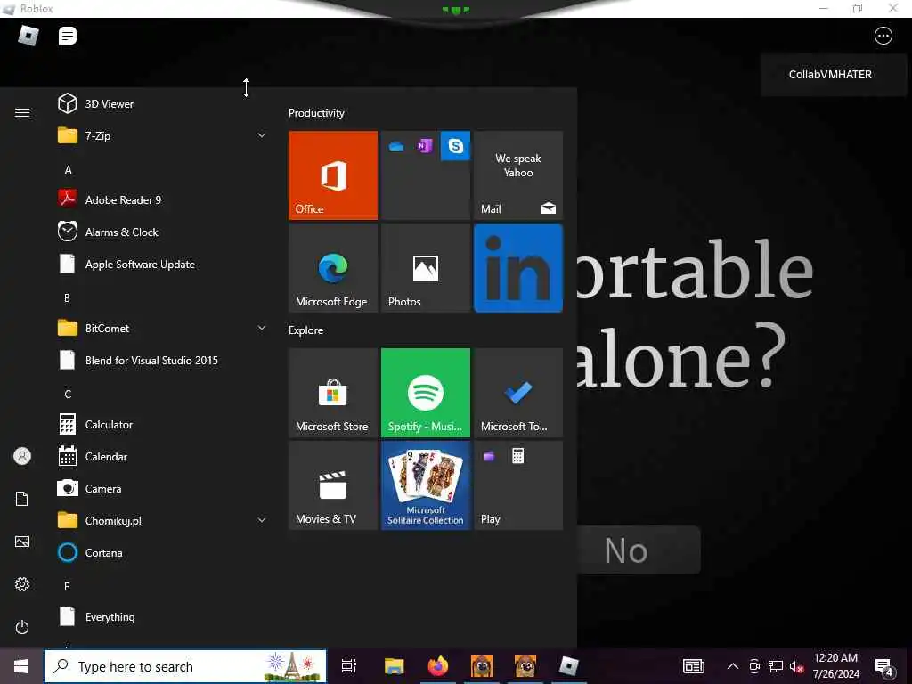Expand the BitComet folder

pos(161,328)
